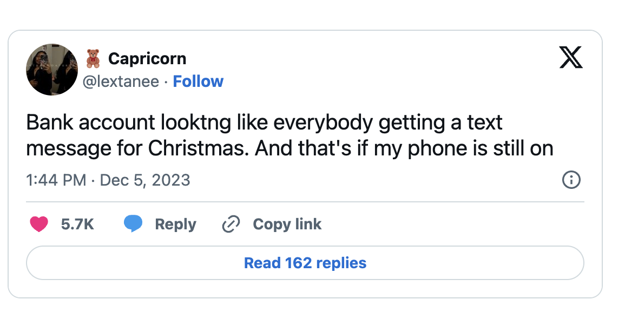Click the tweet text starting with Bank account

point(264,123)
